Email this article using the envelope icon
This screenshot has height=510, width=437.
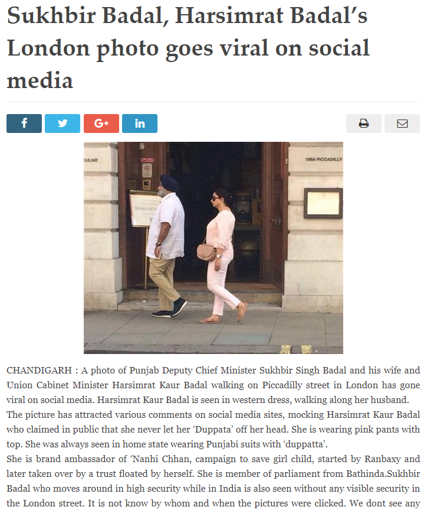402,124
